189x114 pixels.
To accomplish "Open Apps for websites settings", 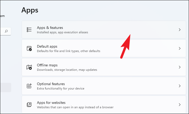I will [51, 103].
